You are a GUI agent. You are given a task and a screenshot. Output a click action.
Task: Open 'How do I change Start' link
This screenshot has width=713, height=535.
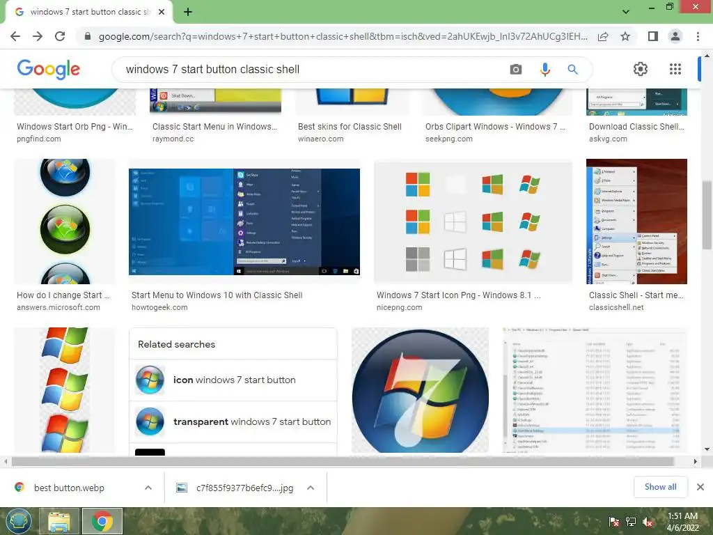pyautogui.click(x=63, y=295)
